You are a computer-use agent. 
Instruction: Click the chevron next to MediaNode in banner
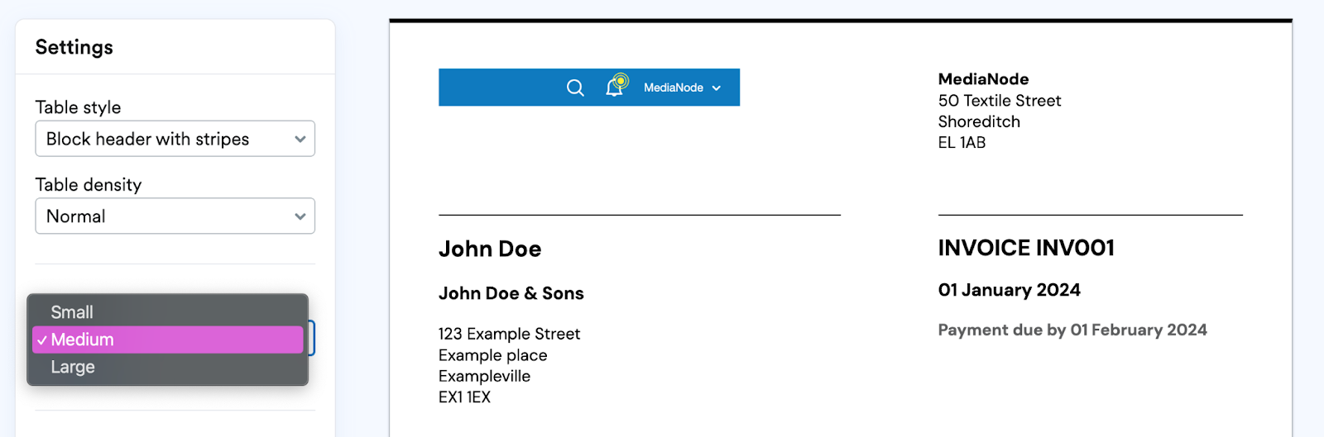click(717, 88)
